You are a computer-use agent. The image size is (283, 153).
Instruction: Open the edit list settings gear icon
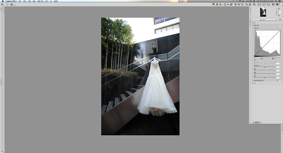coord(280,20)
